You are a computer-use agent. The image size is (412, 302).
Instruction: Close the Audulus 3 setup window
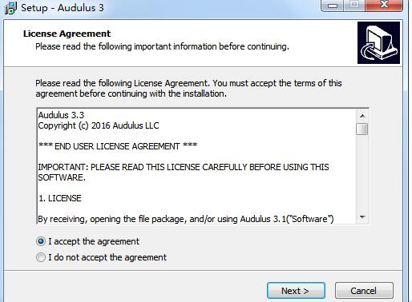click(384, 6)
